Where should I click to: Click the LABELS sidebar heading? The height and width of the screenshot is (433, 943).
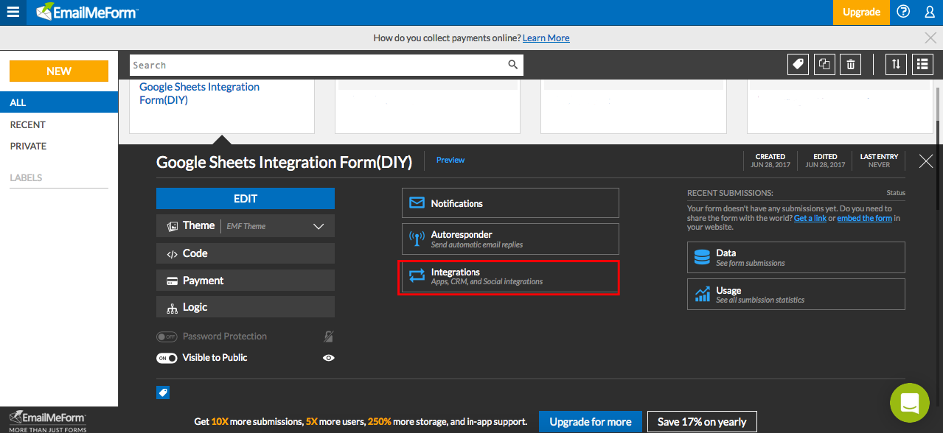(x=26, y=178)
